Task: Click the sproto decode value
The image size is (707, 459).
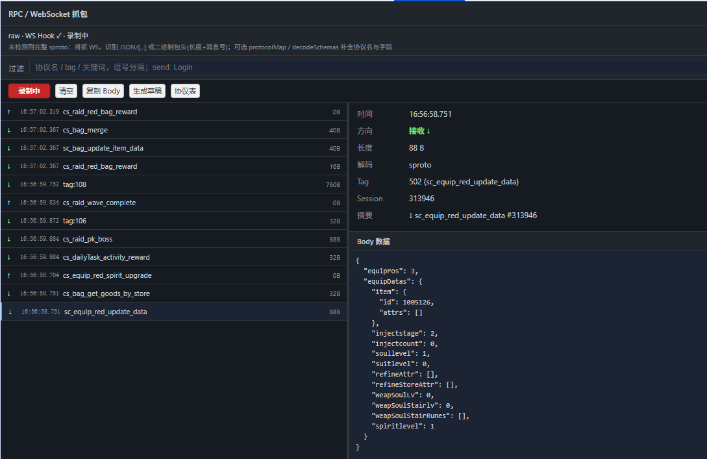Action: pos(420,165)
